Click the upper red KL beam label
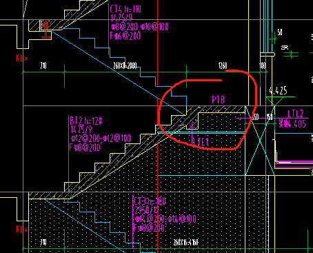313x253 pixels. pos(21,58)
